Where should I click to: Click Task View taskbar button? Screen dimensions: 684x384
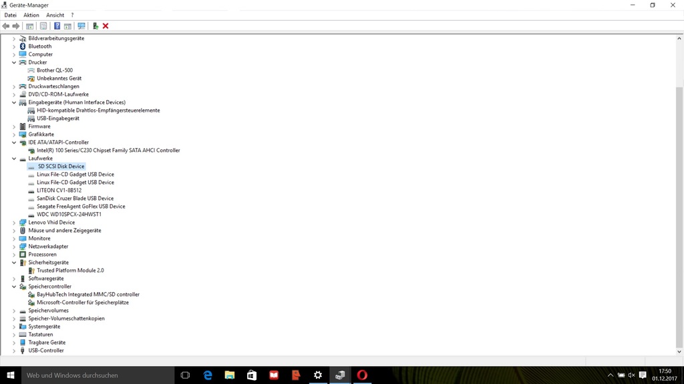(185, 375)
